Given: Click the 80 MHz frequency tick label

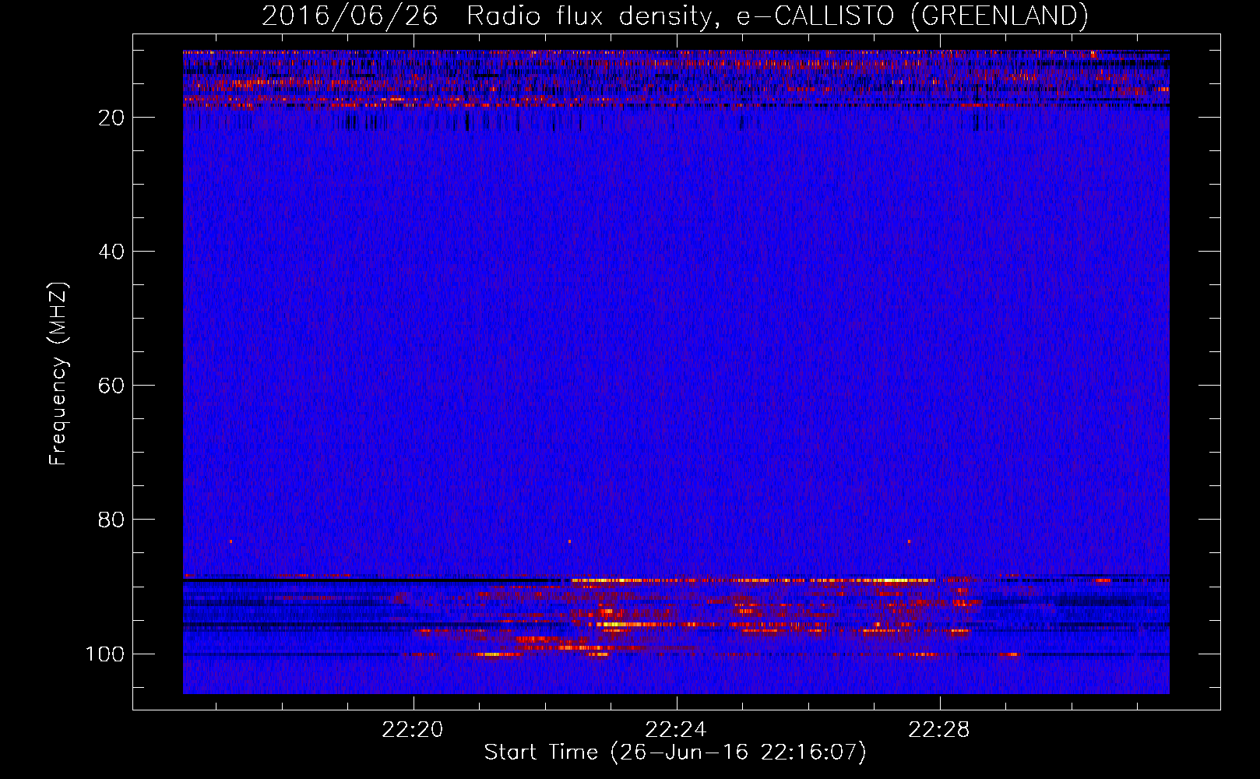Looking at the screenshot, I should tap(112, 520).
